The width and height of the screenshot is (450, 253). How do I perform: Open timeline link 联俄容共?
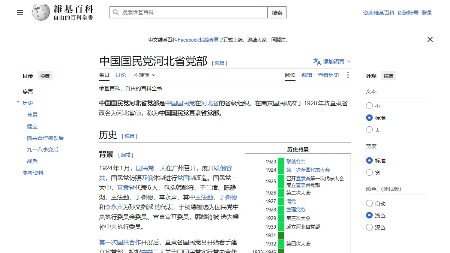pyautogui.click(x=296, y=162)
